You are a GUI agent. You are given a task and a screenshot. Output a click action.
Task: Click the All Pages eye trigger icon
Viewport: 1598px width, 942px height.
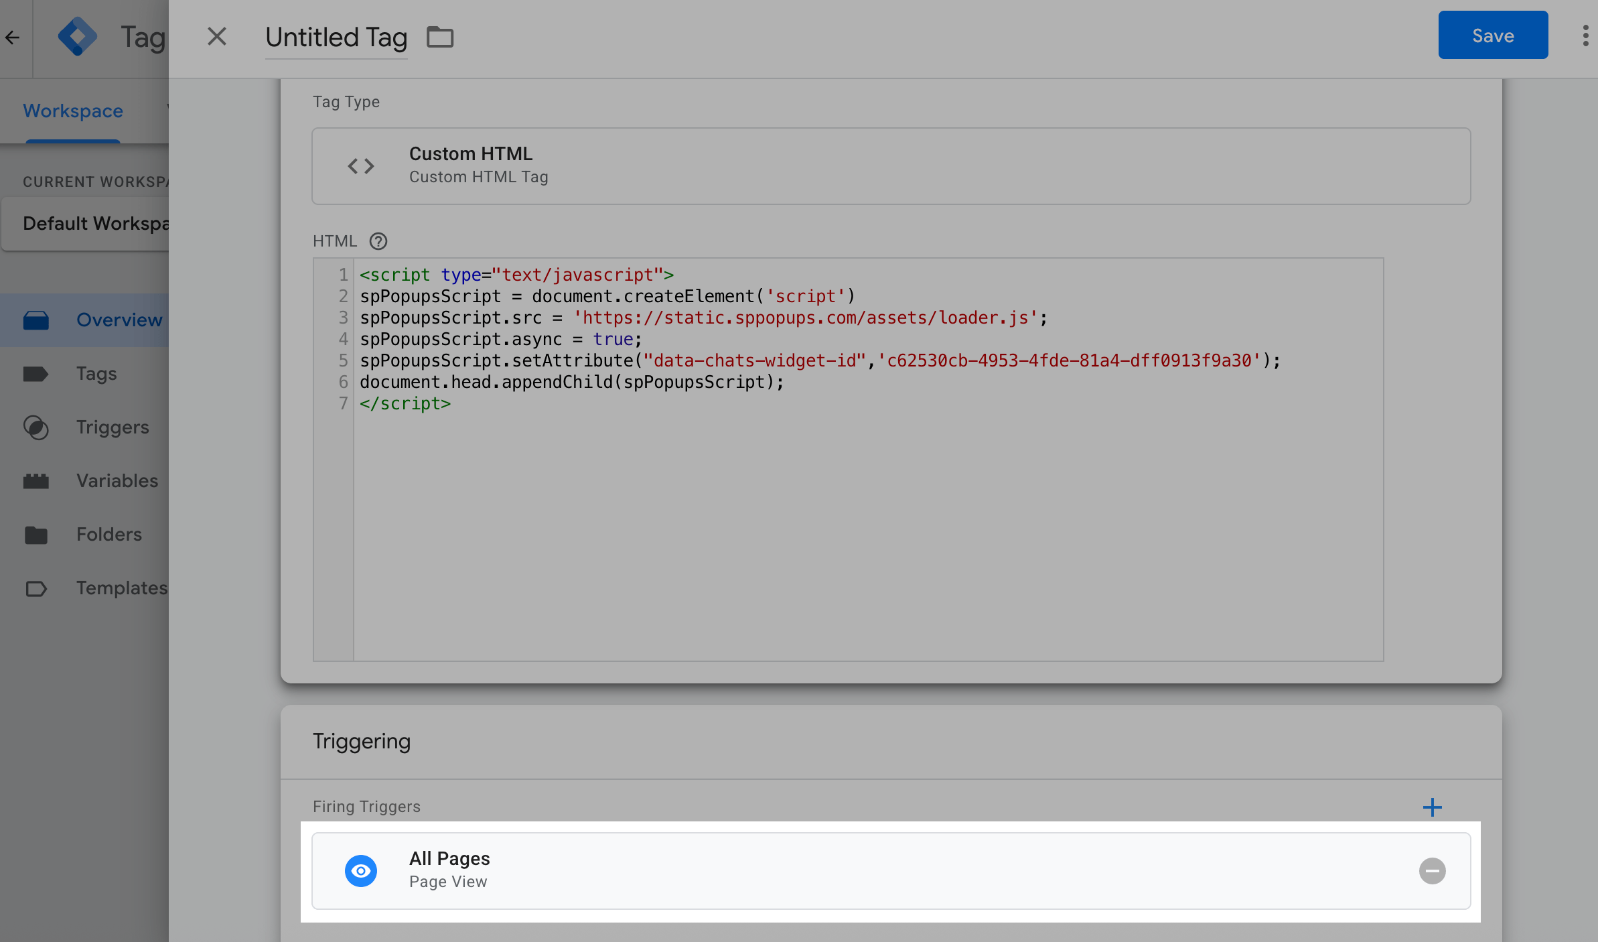coord(361,871)
